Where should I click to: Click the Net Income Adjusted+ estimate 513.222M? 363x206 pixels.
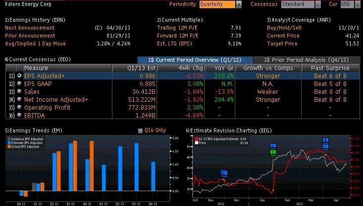(x=142, y=99)
